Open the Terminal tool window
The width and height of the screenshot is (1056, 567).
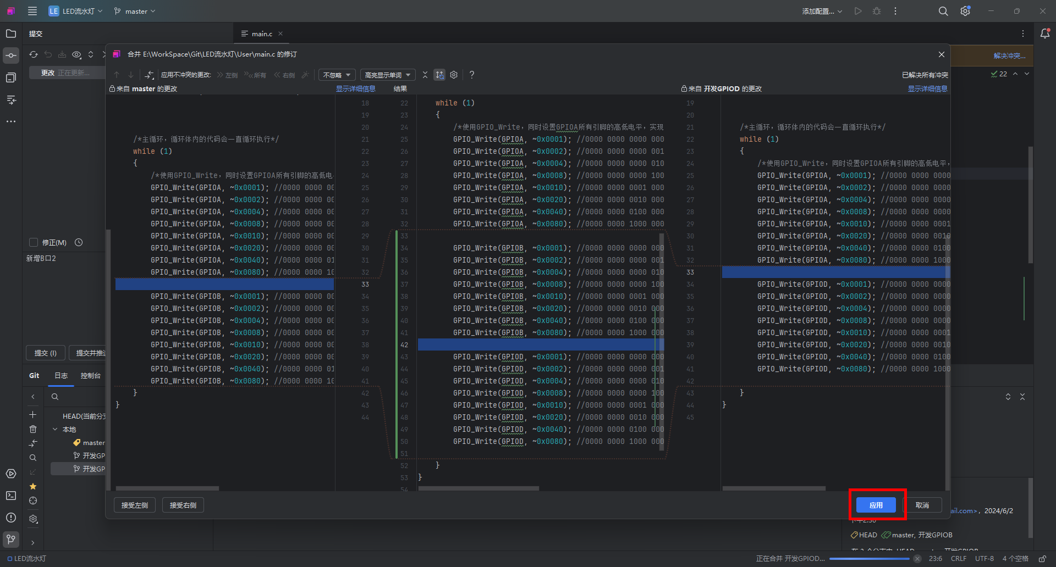11,496
